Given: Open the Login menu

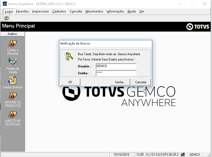Looking at the screenshot, I should click(x=9, y=11).
